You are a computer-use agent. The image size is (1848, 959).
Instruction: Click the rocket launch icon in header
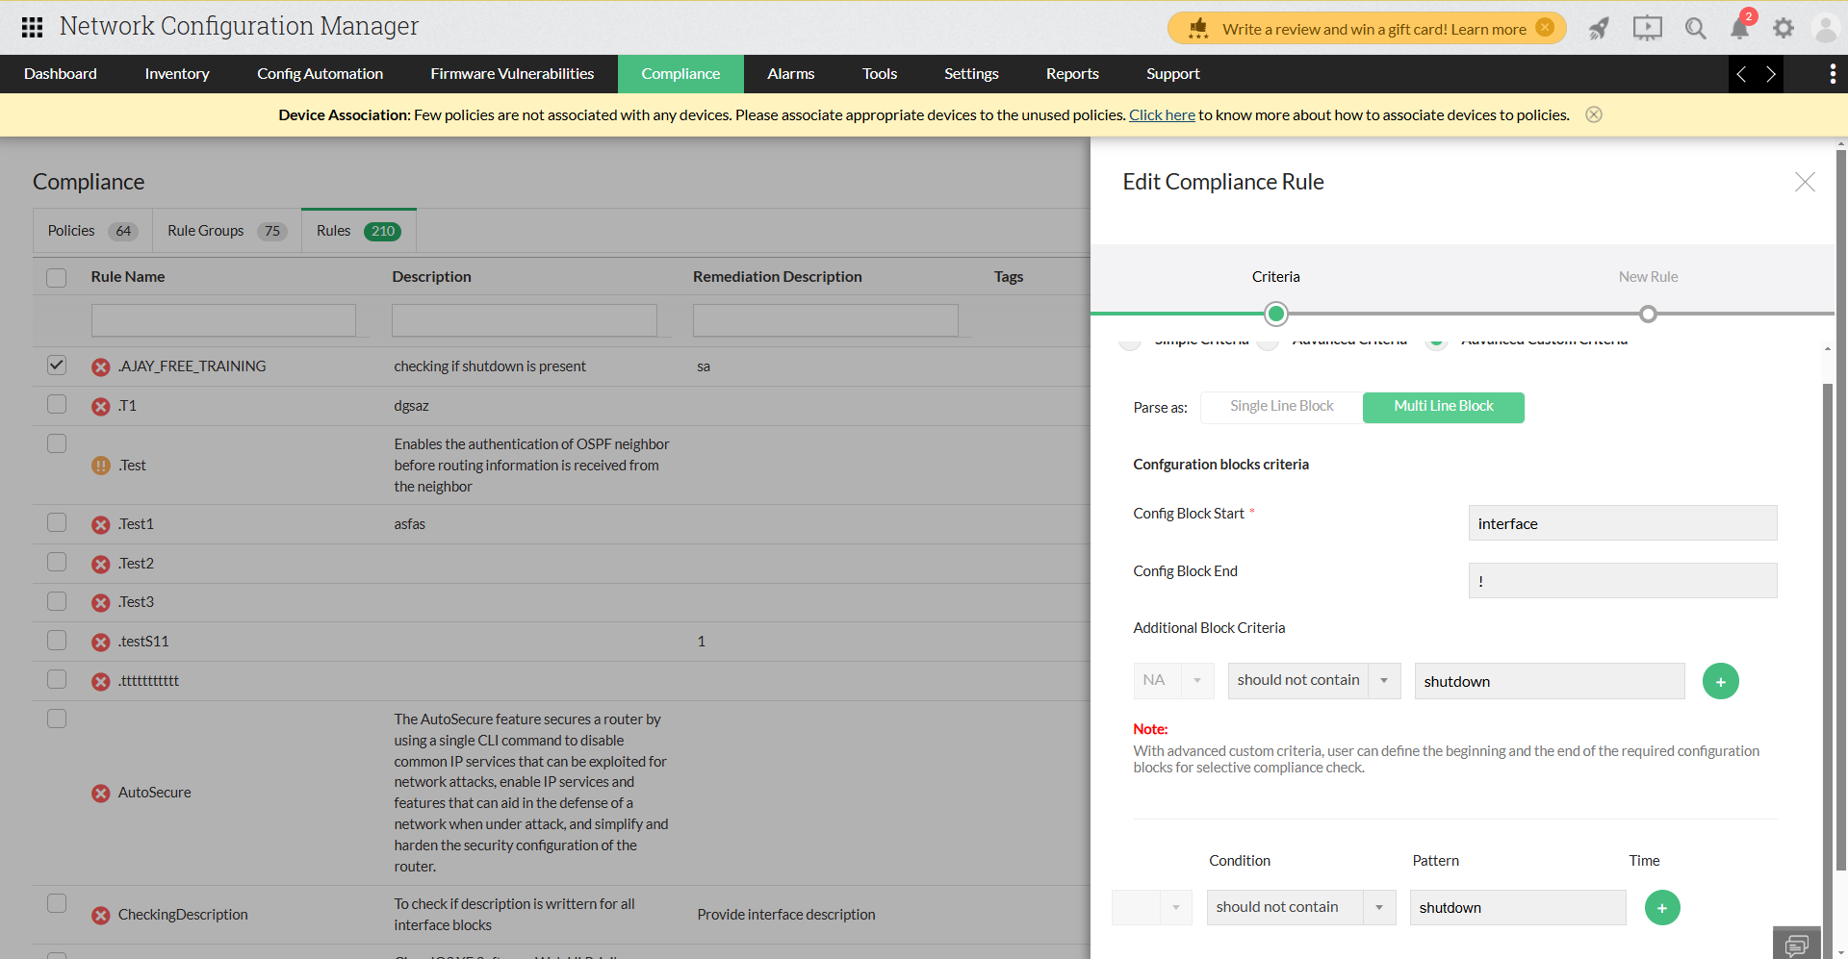pyautogui.click(x=1599, y=28)
